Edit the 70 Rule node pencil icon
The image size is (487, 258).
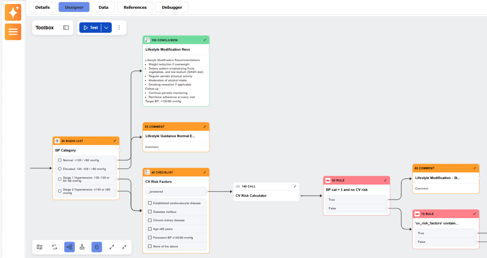pos(475,214)
